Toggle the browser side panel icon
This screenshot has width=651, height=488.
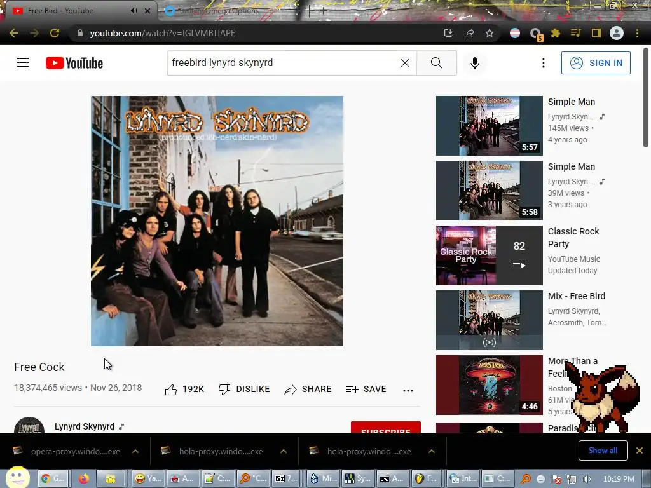click(596, 33)
